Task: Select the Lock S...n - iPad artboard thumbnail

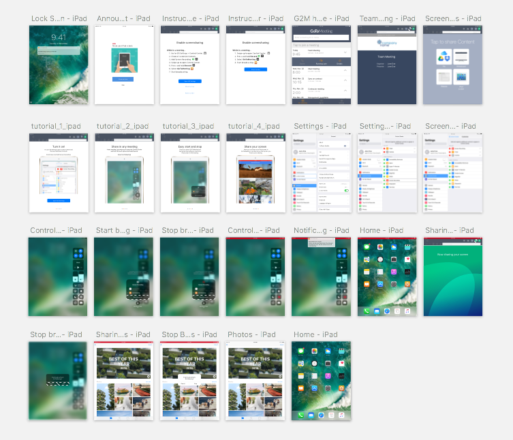Action: (x=59, y=65)
